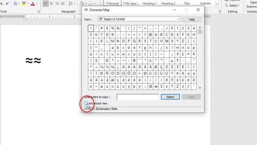Open line and paragraph spacing options
The image size is (257, 145).
click(71, 4)
